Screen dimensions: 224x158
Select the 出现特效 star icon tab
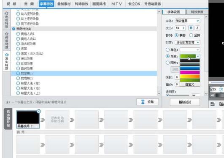[x=7, y=20]
